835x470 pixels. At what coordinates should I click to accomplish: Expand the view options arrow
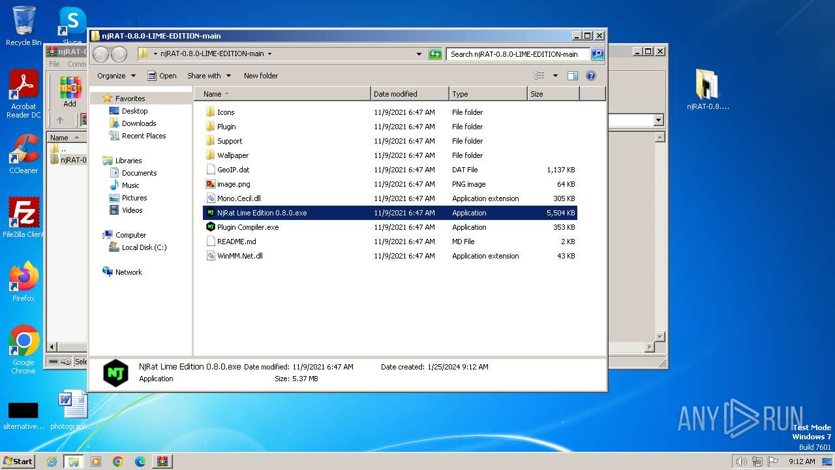[555, 76]
